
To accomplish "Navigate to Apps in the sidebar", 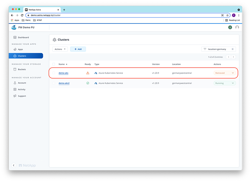I will click(20, 49).
